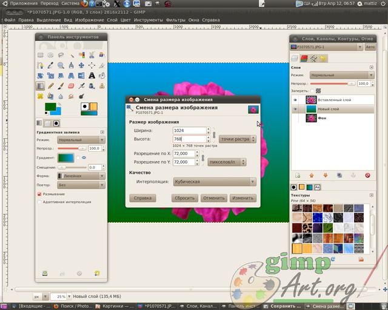This screenshot has height=310, width=388.
Task: Create a new layer in Layers panel
Action: click(x=298, y=175)
